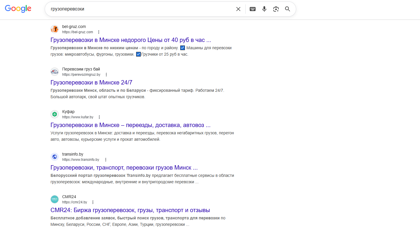Start voice search with microphone
Image resolution: width=420 pixels, height=236 pixels.
coord(264,9)
